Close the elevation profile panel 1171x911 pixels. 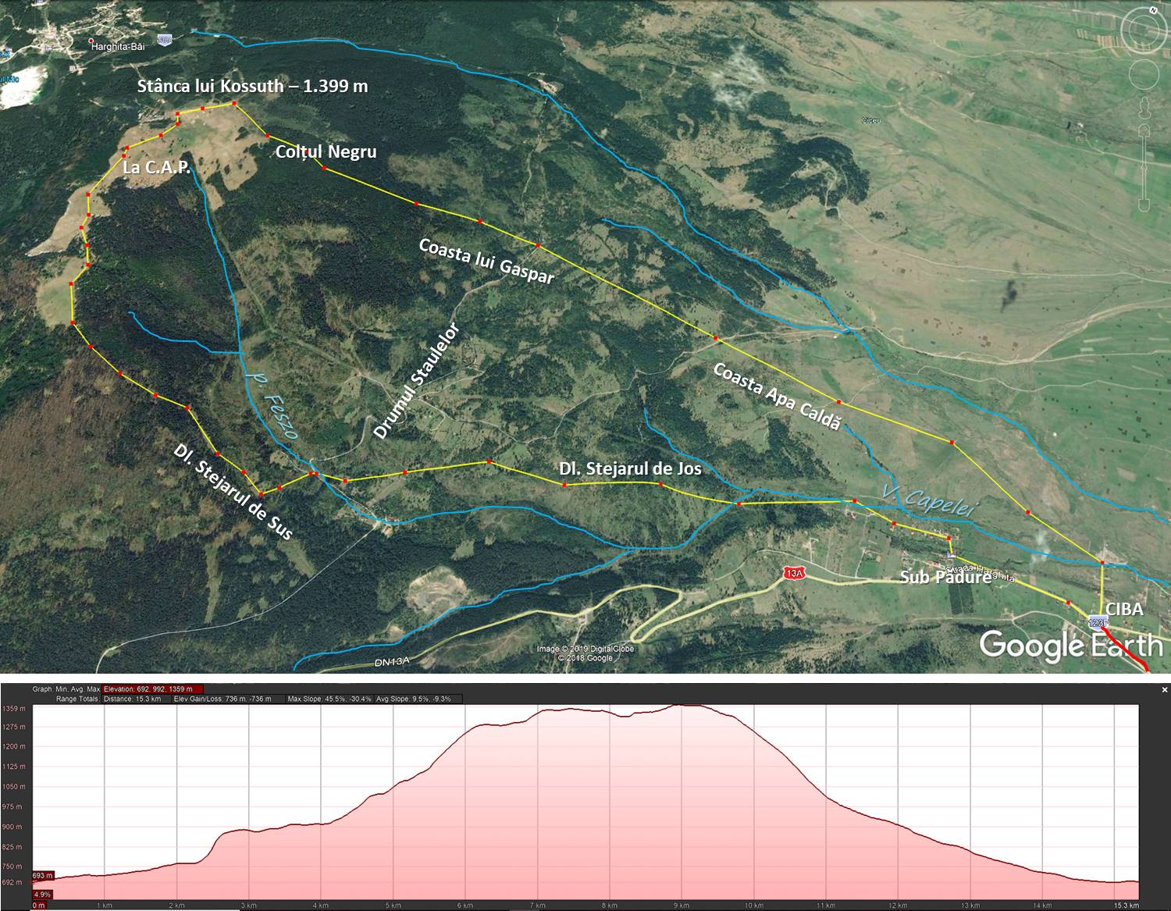(1164, 689)
